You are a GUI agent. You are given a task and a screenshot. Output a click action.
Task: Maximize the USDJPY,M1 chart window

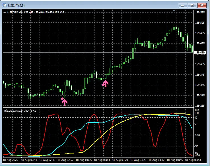tap(192, 5)
